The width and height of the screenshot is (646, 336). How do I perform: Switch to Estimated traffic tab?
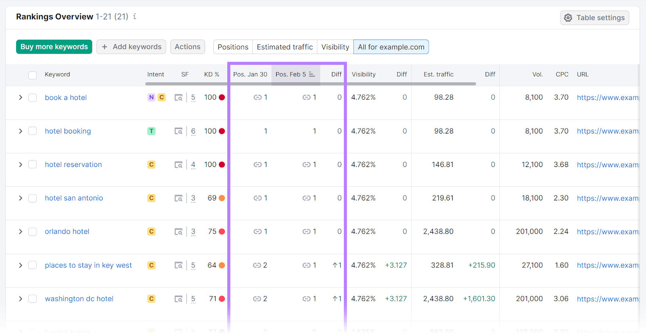[285, 47]
